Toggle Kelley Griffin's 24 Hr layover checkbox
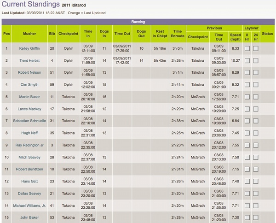276x223 pixels. coord(256,48)
